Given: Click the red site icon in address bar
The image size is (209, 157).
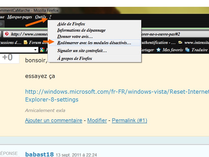Looking at the screenshot, I should [7, 34].
